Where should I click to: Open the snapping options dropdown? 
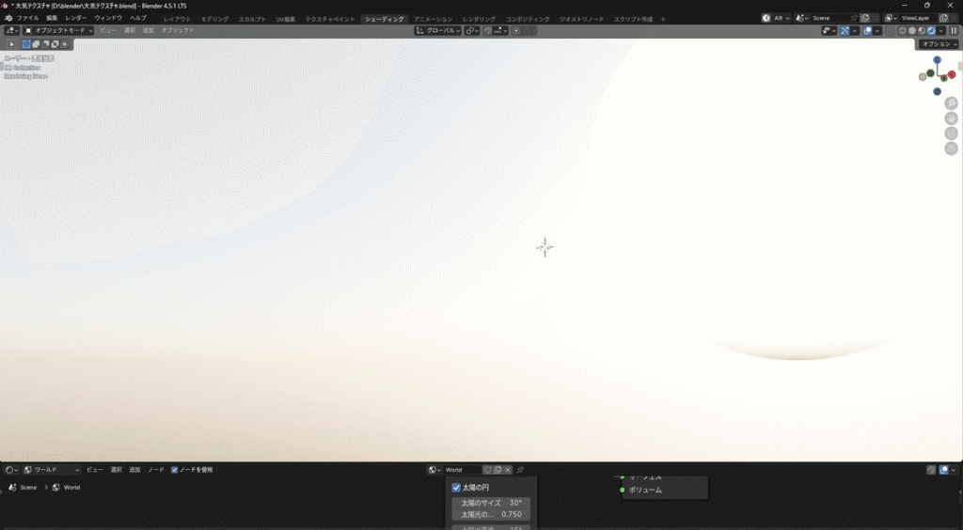pos(500,31)
